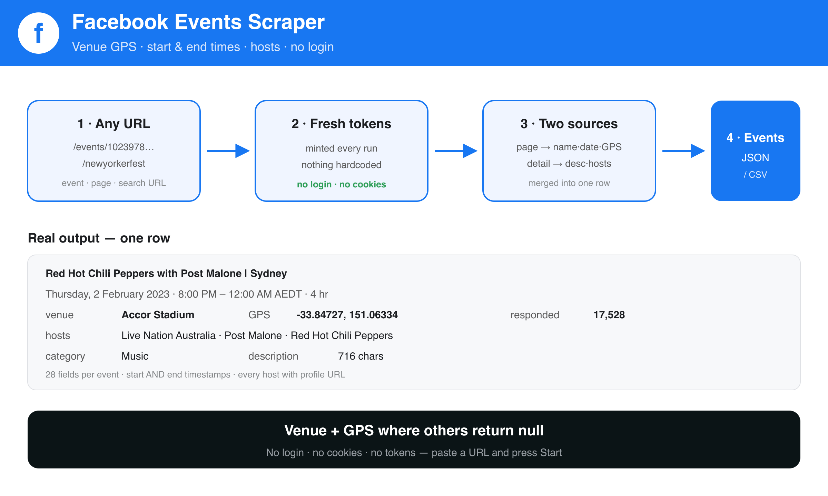Viewport: 828px width, 496px height.
Task: Click the '/newyorkerfest' URL text
Action: pyautogui.click(x=114, y=164)
